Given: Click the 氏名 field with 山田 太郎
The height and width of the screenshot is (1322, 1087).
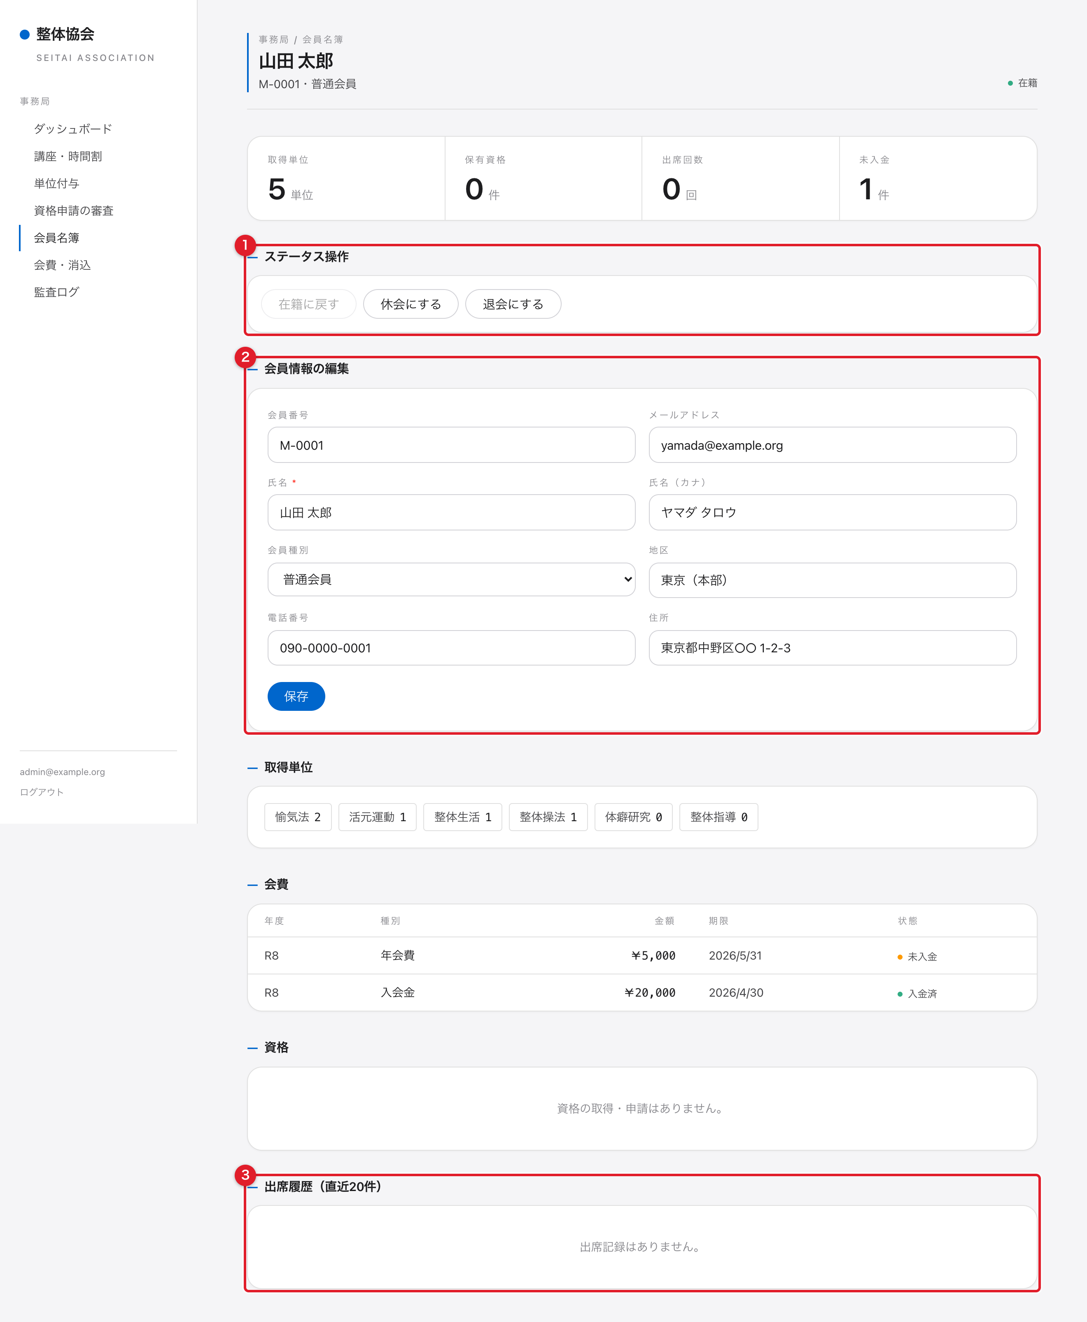Looking at the screenshot, I should [x=451, y=512].
